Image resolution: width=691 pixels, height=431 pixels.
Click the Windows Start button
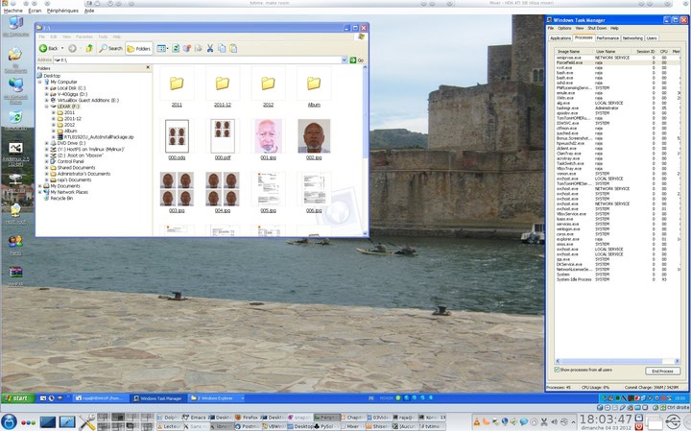[x=17, y=398]
